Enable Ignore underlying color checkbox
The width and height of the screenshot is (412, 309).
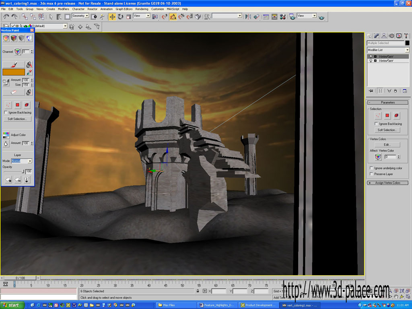[371, 168]
